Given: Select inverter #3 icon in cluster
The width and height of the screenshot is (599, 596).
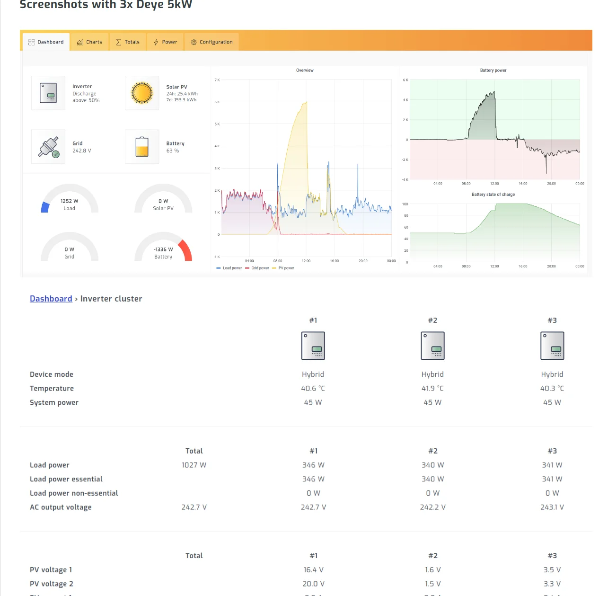Looking at the screenshot, I should [552, 346].
